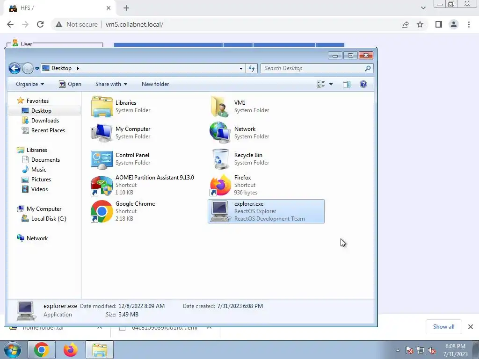Image resolution: width=479 pixels, height=359 pixels.
Task: Click the network status tray icon
Action: 421,350
